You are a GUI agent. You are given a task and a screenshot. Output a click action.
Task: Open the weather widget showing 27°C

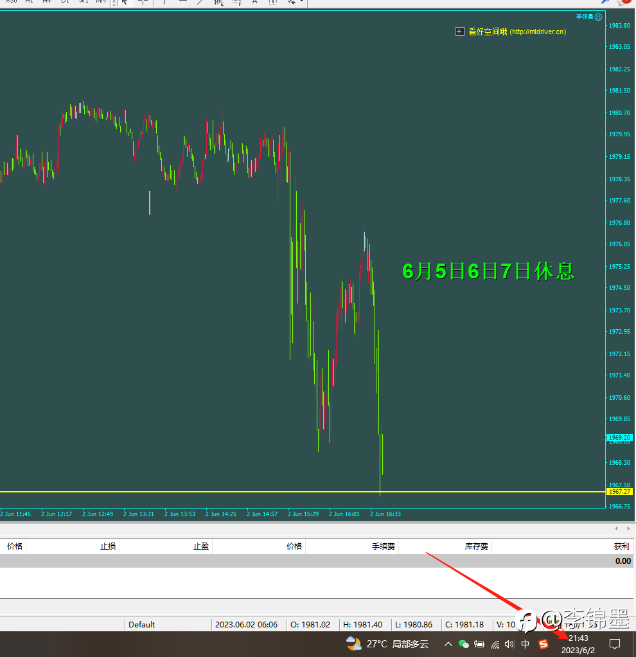(x=387, y=643)
